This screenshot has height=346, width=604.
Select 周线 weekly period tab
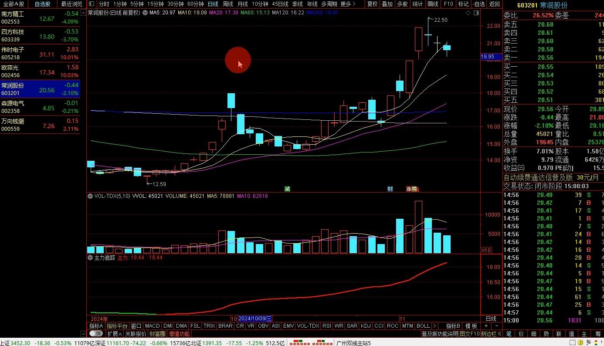coord(228,4)
